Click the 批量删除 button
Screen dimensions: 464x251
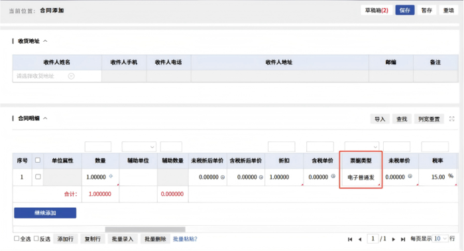[155, 239]
